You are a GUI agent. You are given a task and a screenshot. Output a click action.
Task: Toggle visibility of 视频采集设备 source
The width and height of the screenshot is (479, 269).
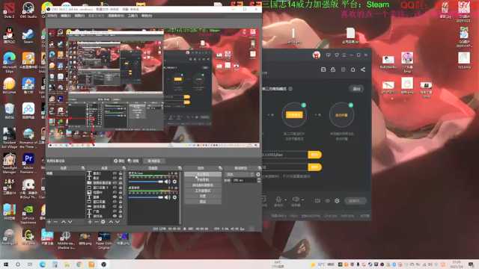pos(115,182)
